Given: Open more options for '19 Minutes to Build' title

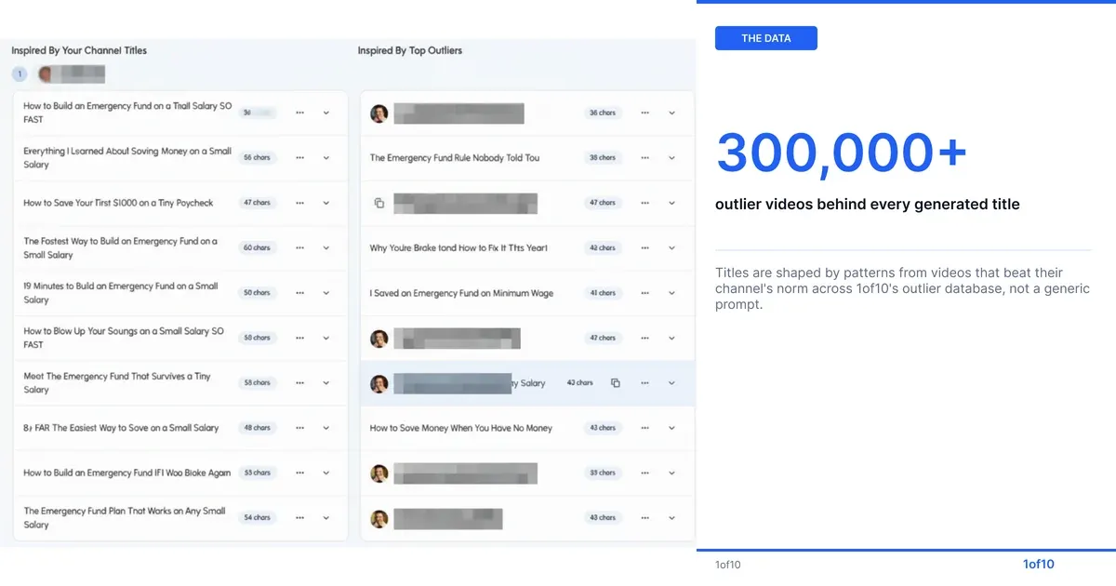Looking at the screenshot, I should point(299,293).
